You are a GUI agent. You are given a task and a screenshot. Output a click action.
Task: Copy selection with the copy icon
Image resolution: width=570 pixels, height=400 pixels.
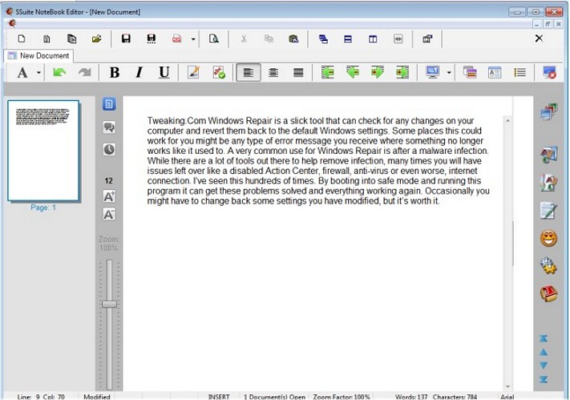coord(269,38)
